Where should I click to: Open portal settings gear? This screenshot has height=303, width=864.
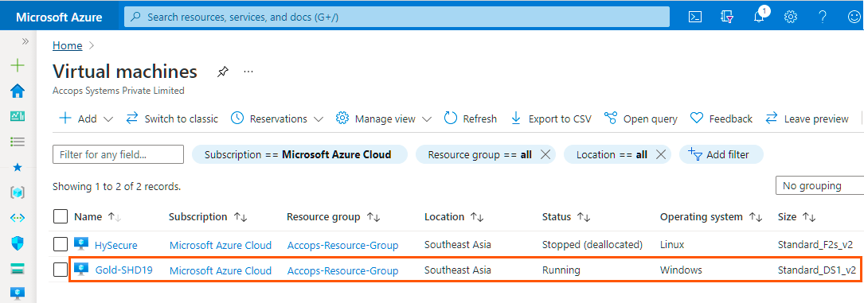pyautogui.click(x=791, y=17)
